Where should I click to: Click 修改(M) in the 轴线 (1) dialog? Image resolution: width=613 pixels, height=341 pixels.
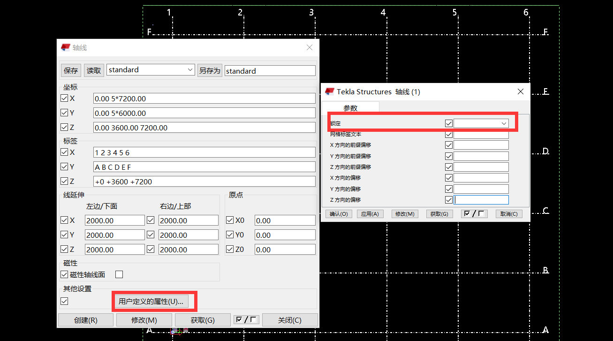pyautogui.click(x=405, y=214)
